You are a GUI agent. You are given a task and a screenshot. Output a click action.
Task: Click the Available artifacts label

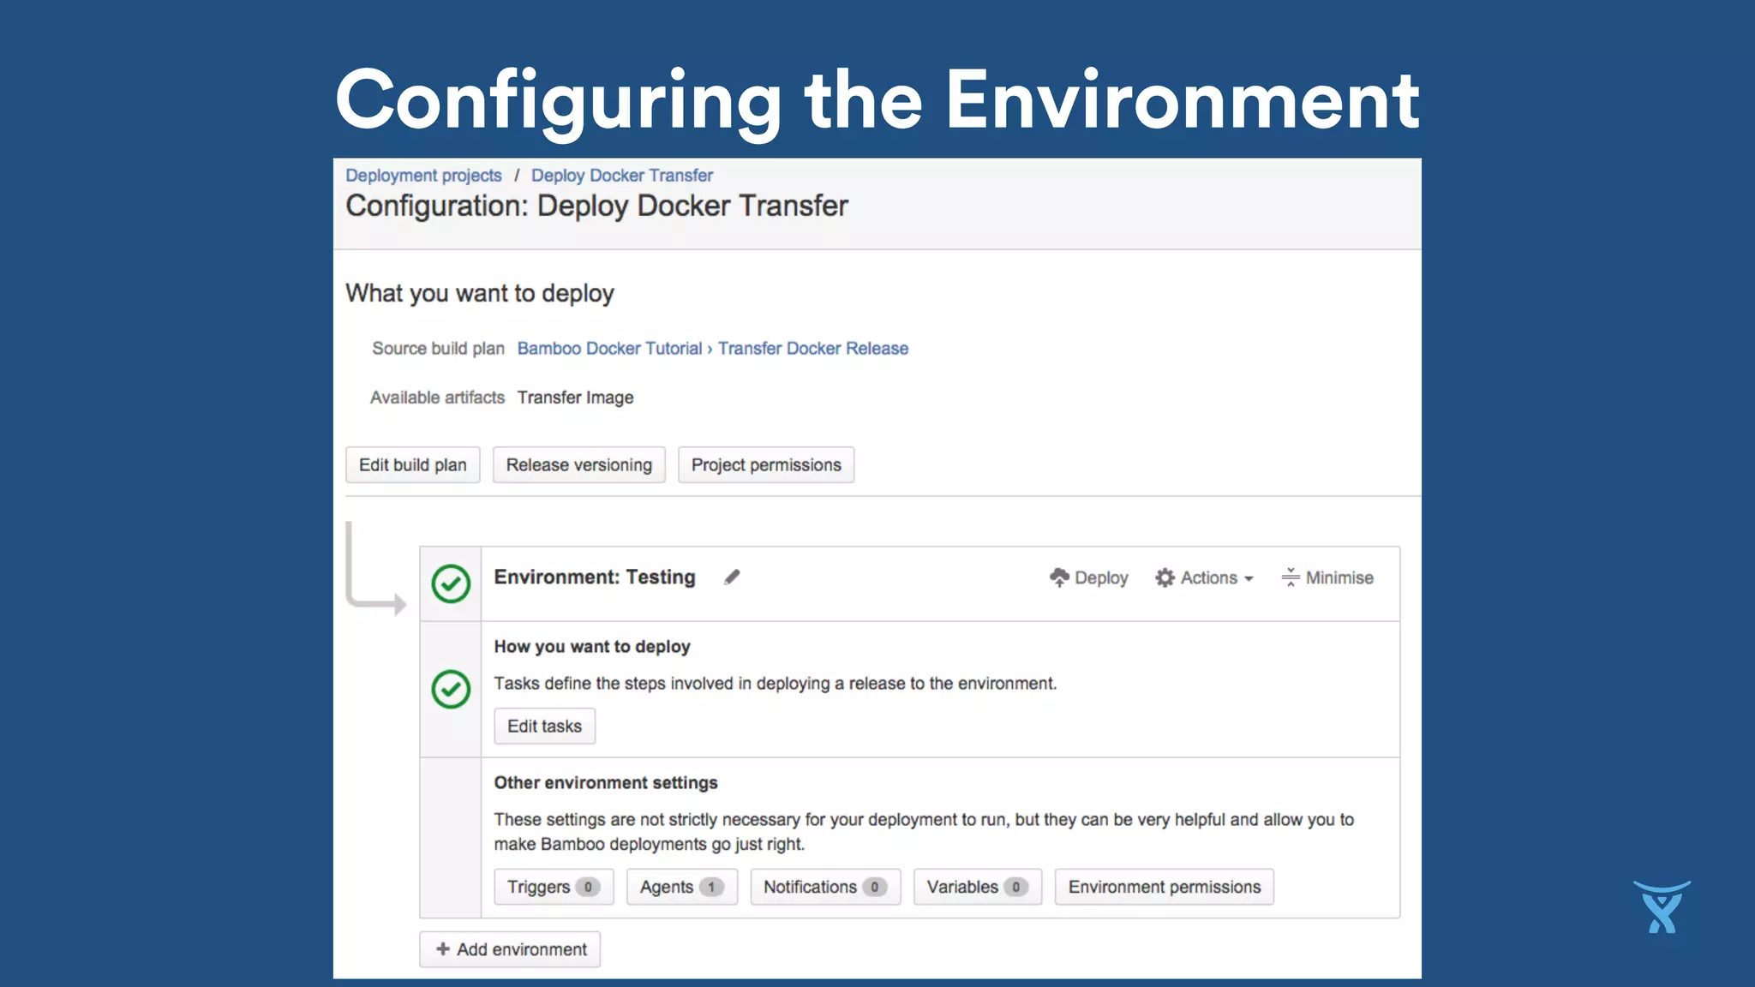tap(437, 398)
